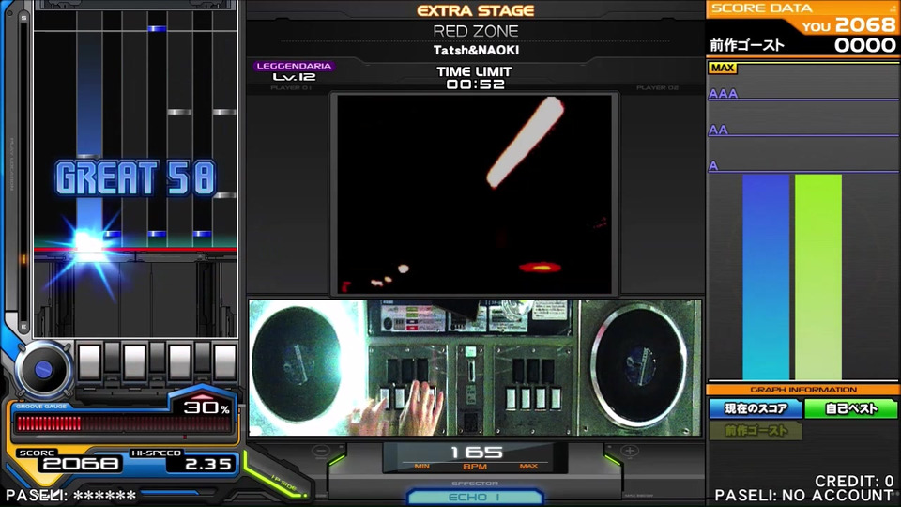Click the AAA rank line label
Image resolution: width=901 pixels, height=507 pixels.
pos(723,94)
